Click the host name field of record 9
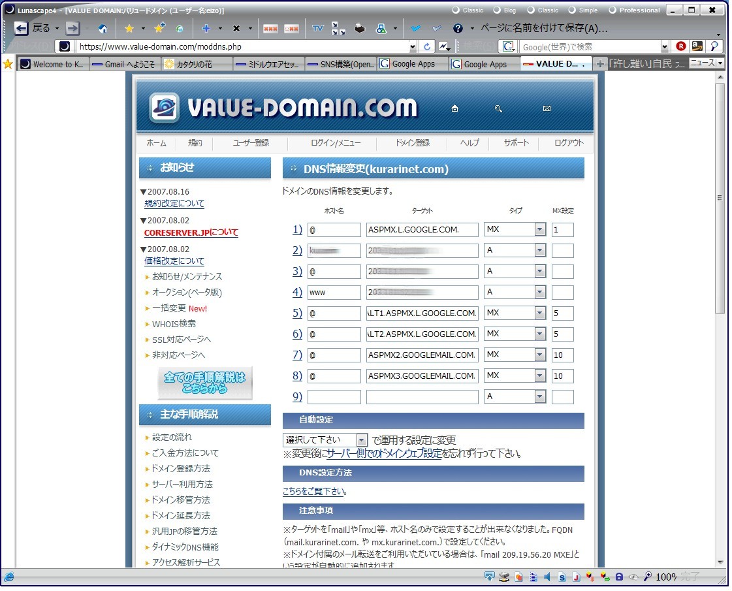Screen dimensions: 732x591 [x=334, y=397]
